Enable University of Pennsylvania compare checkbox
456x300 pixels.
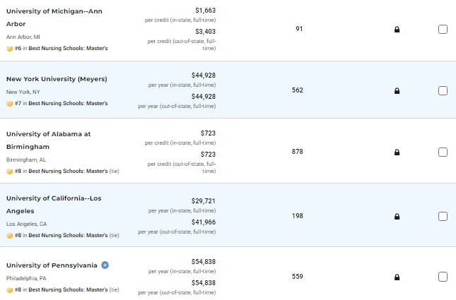coord(443,277)
